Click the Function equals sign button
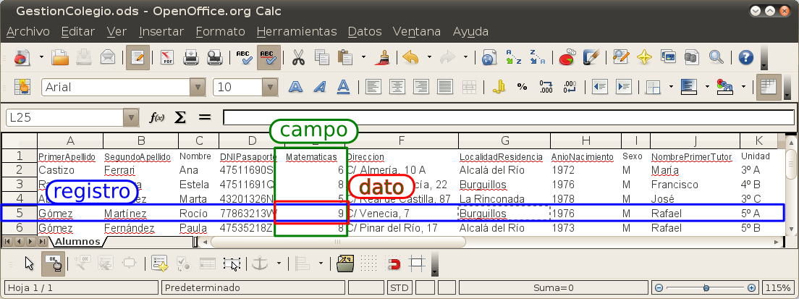The image size is (799, 299). pyautogui.click(x=204, y=118)
